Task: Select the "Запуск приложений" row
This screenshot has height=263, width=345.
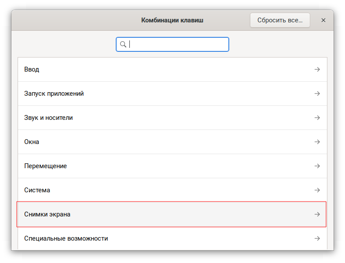Action: click(172, 94)
